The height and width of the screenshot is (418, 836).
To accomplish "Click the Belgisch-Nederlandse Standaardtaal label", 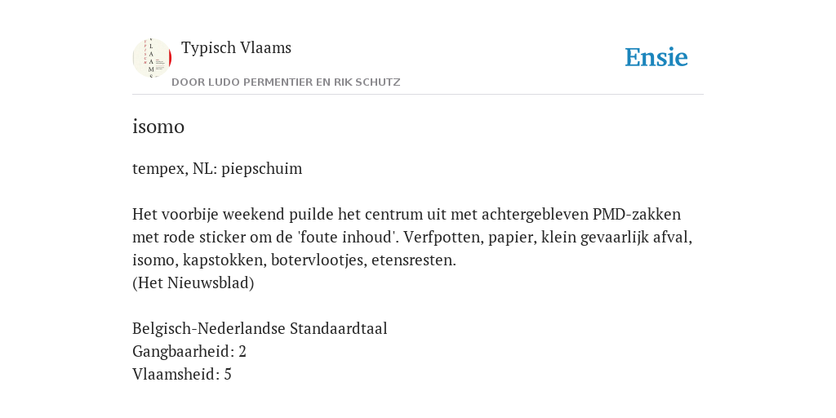I will (260, 329).
